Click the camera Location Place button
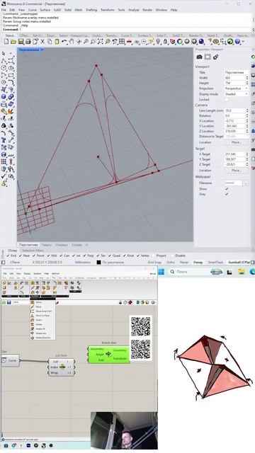255x453 pixels. [236, 142]
